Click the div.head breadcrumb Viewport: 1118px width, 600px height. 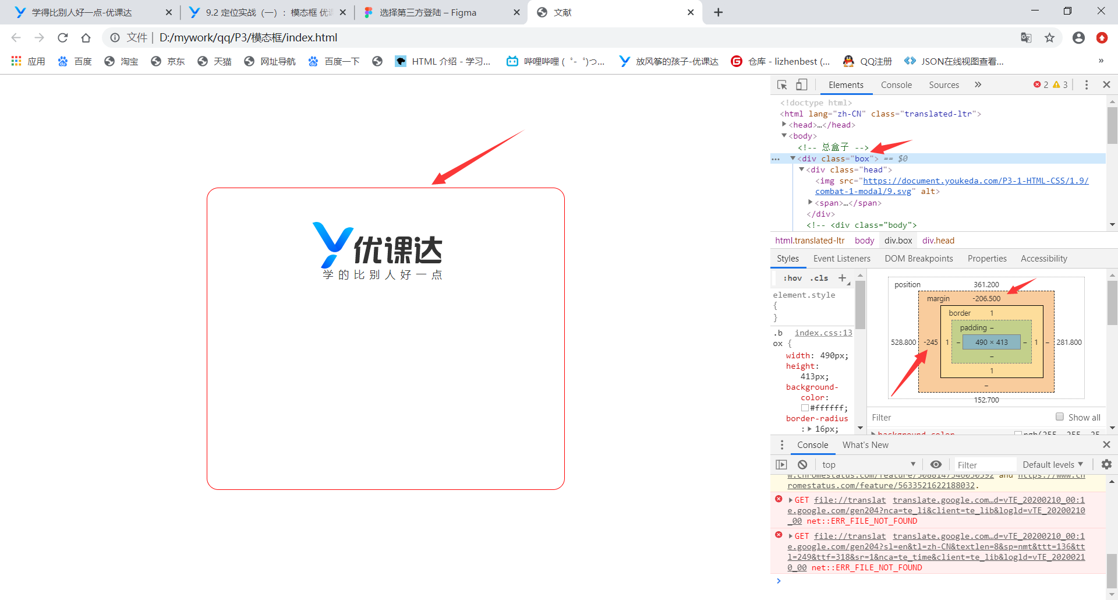click(x=938, y=241)
